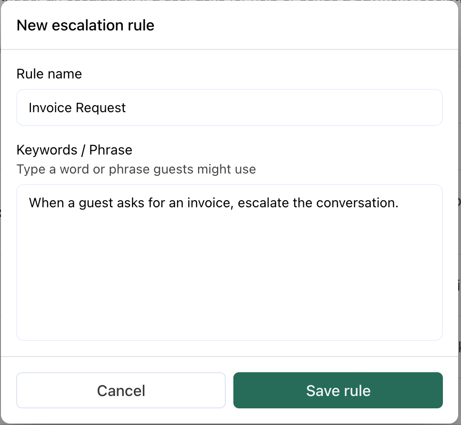Click the Keywords / Phrase text area
The image size is (461, 425).
coord(229,261)
